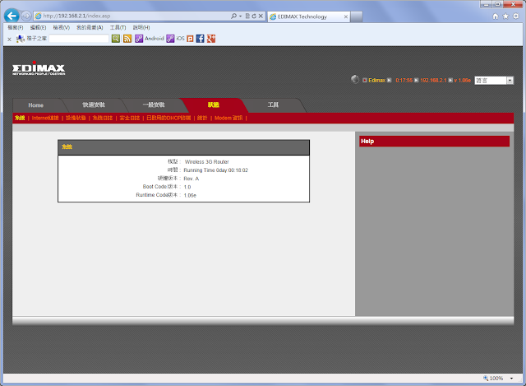Click the red Help panel header

click(x=434, y=141)
